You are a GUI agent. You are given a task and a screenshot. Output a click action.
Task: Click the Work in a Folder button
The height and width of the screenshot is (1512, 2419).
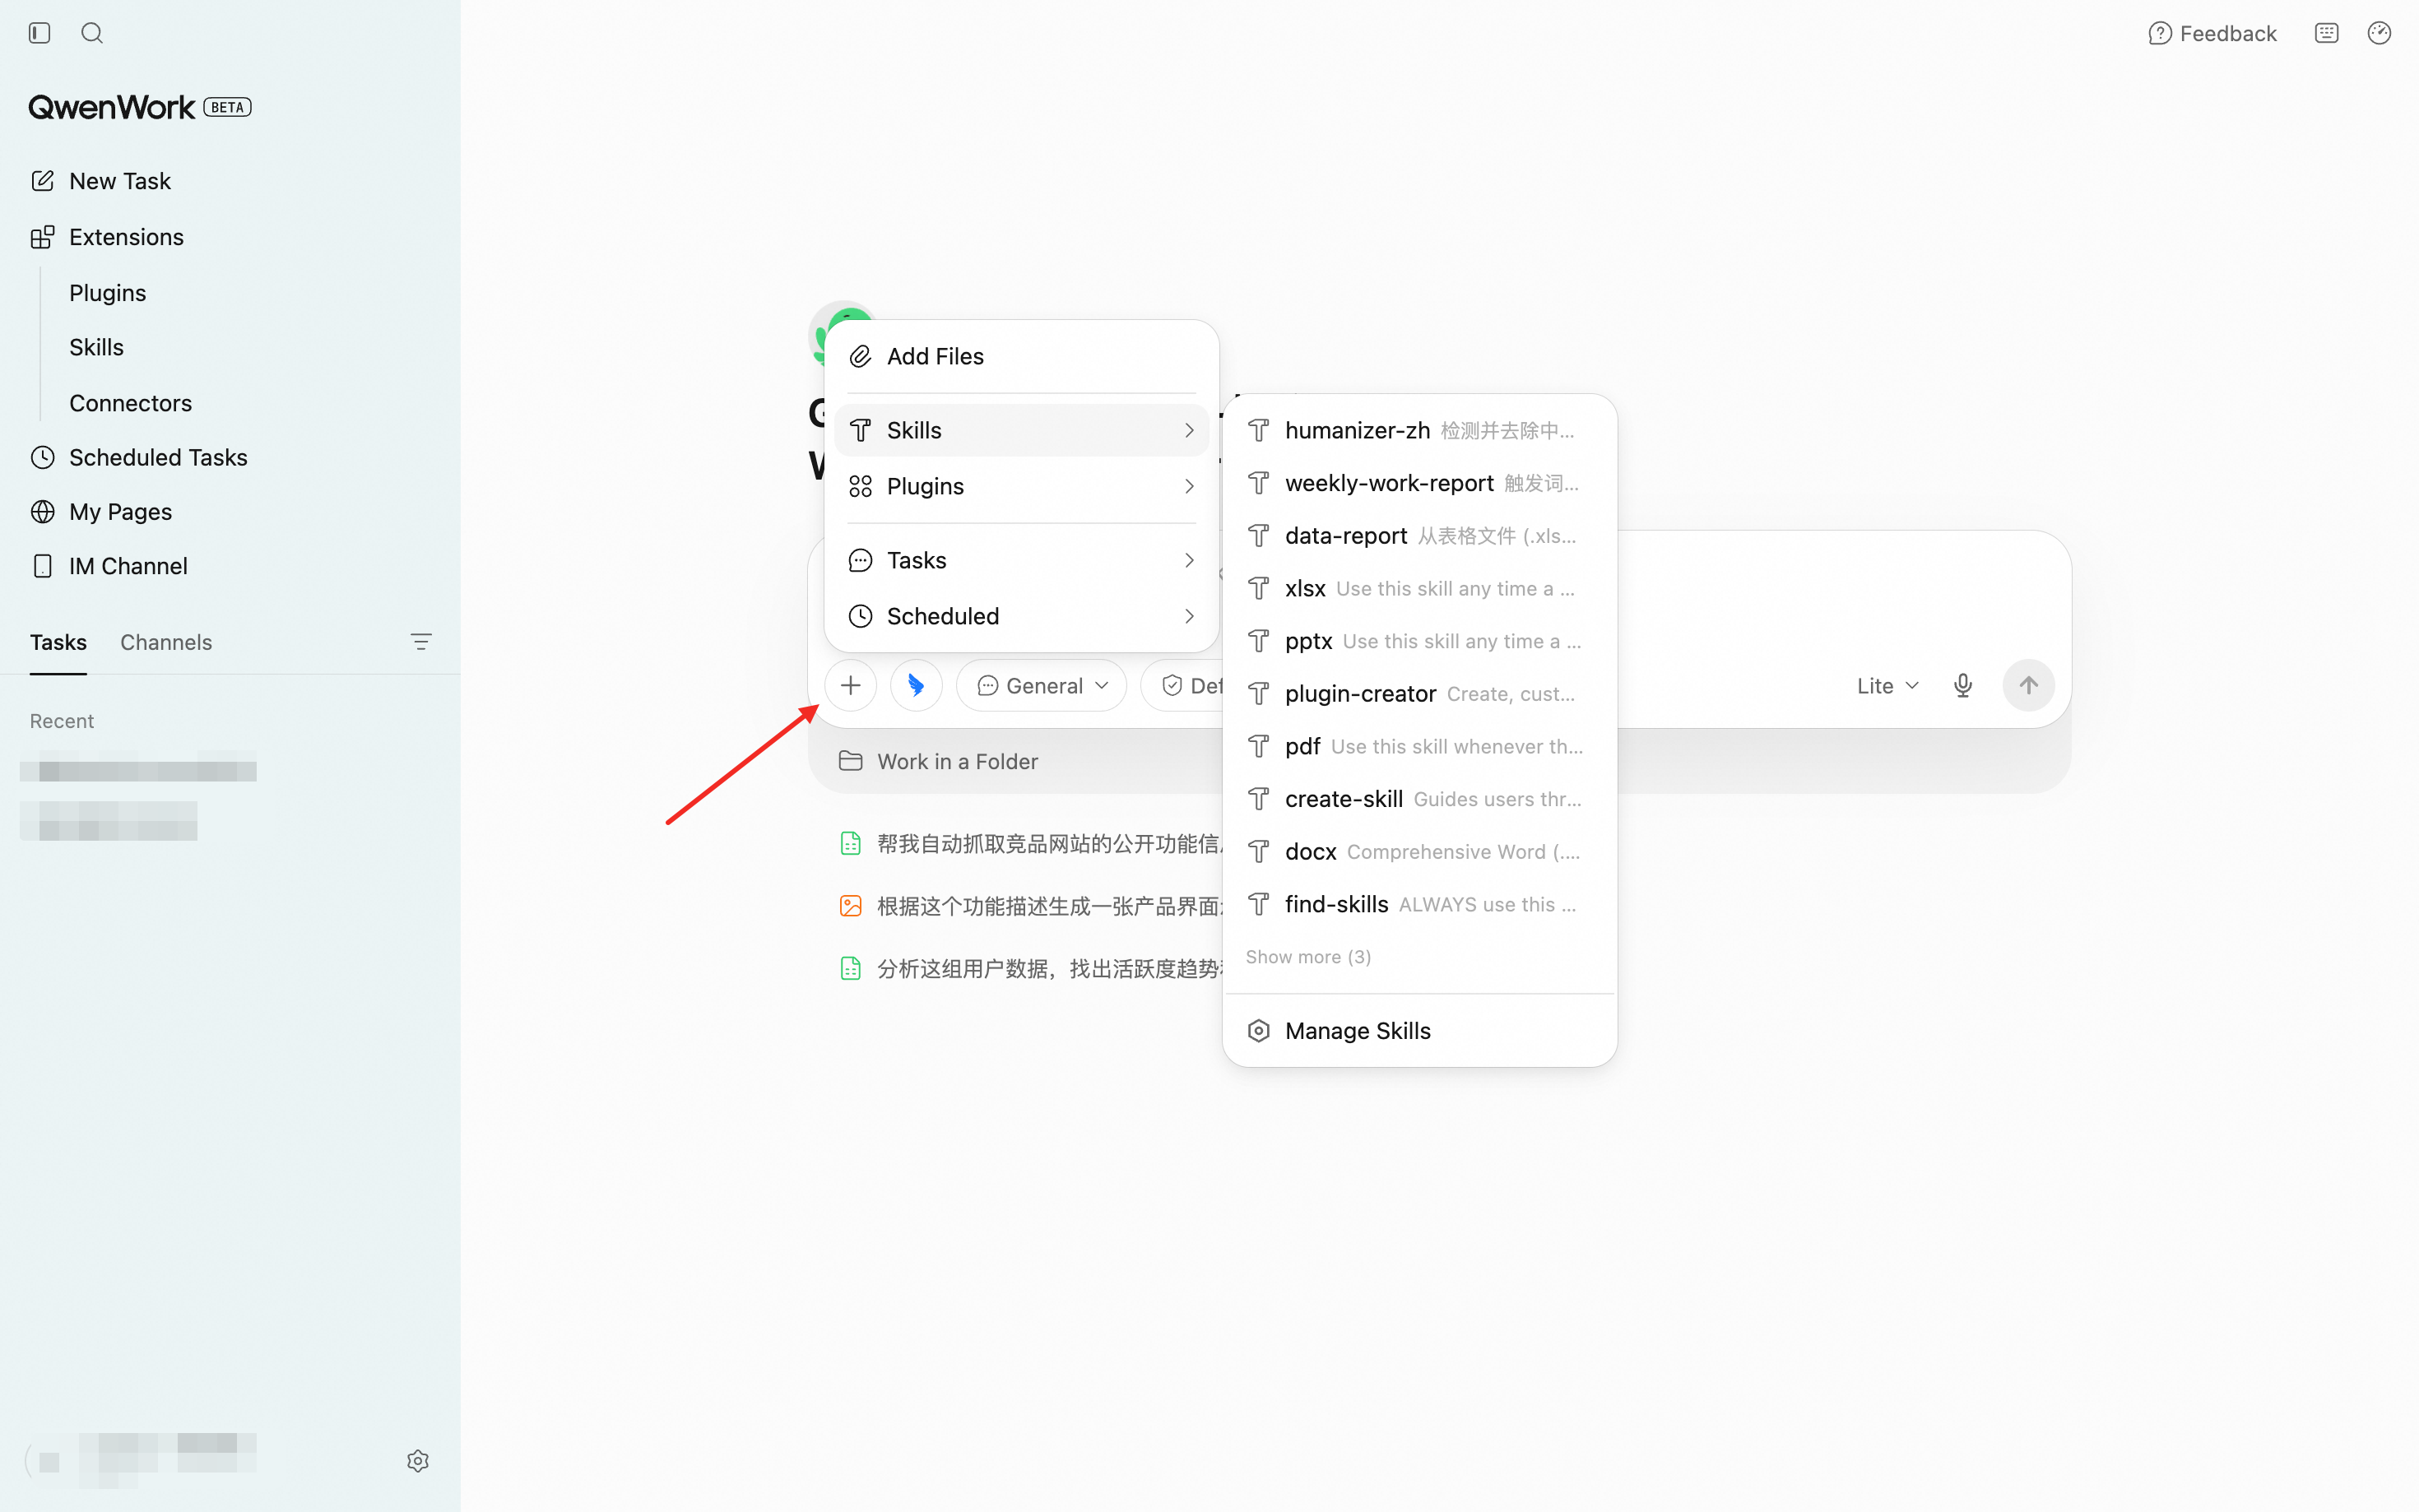click(x=938, y=761)
